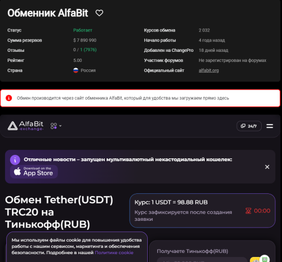
Task: Click the AlfaBit exchange logo
Action: 25,126
